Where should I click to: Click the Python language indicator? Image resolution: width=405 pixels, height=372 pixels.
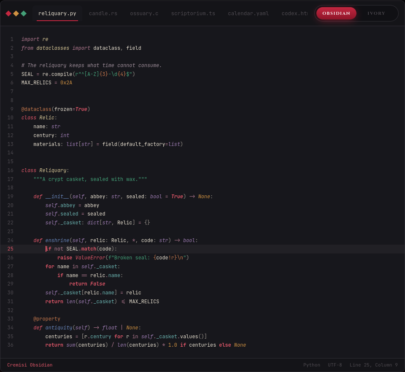coord(311,365)
